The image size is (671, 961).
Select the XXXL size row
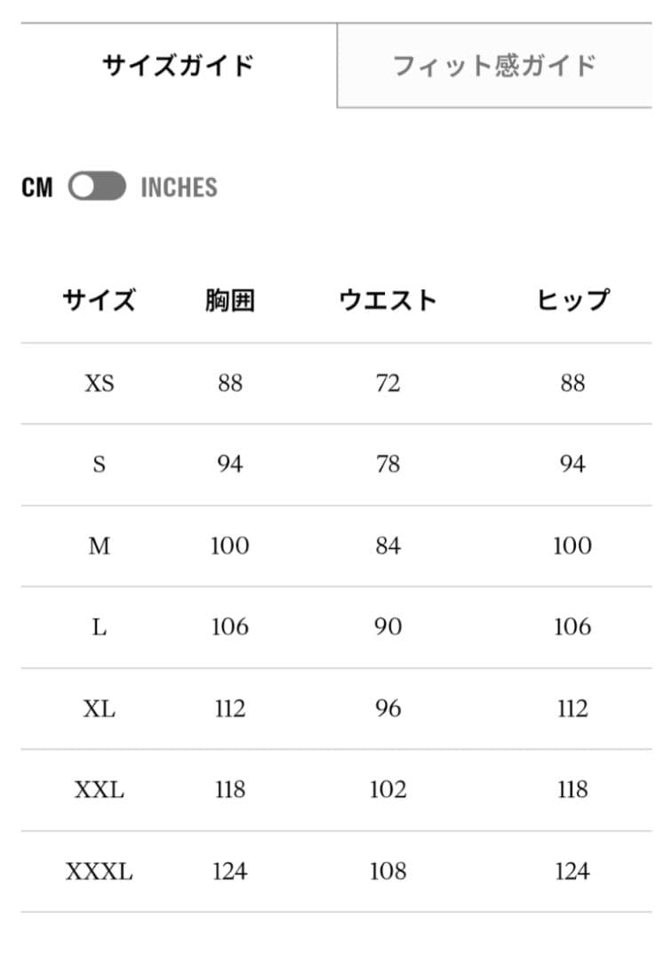pyautogui.click(x=100, y=871)
